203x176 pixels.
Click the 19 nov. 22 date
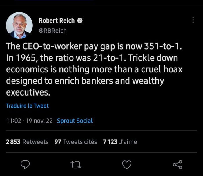pyautogui.click(x=39, y=121)
